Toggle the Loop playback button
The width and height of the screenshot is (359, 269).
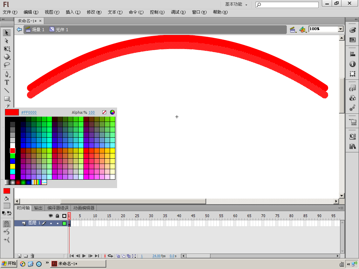(110, 256)
